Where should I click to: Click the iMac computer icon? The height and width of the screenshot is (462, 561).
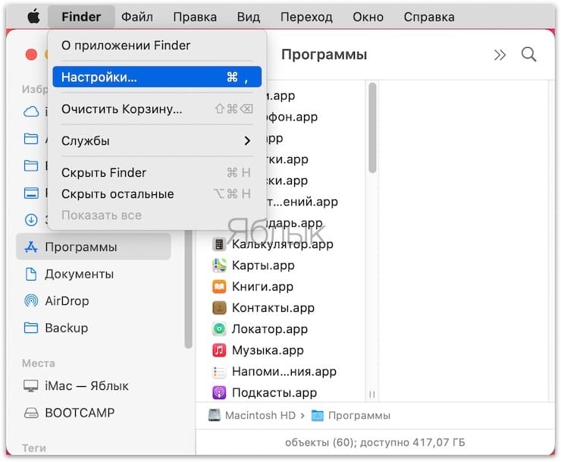31,385
